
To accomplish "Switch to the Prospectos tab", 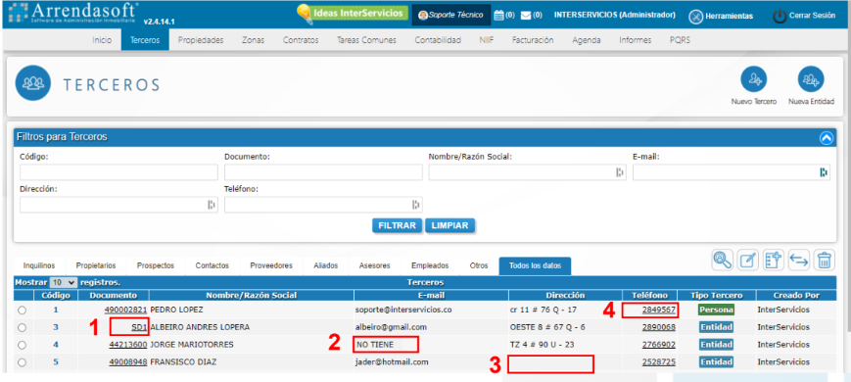I will point(156,265).
